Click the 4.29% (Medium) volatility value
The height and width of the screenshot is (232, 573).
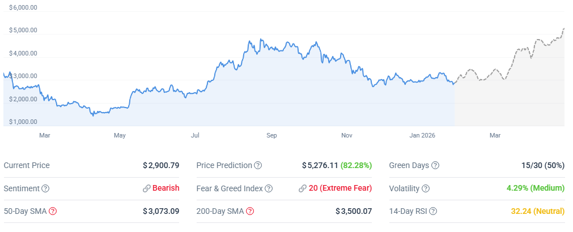pos(535,188)
